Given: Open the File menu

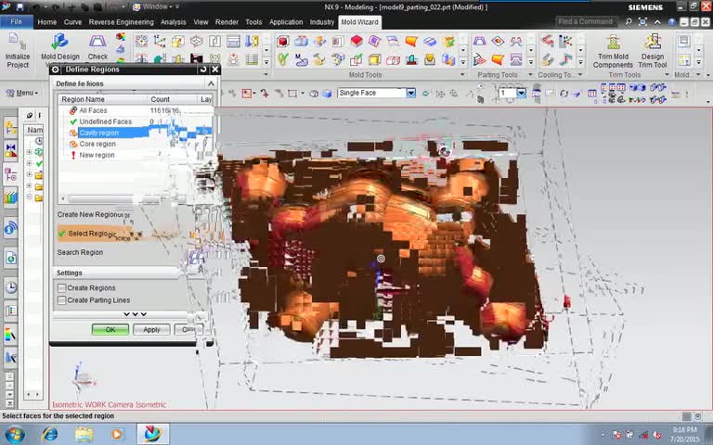Looking at the screenshot, I should point(16,22).
